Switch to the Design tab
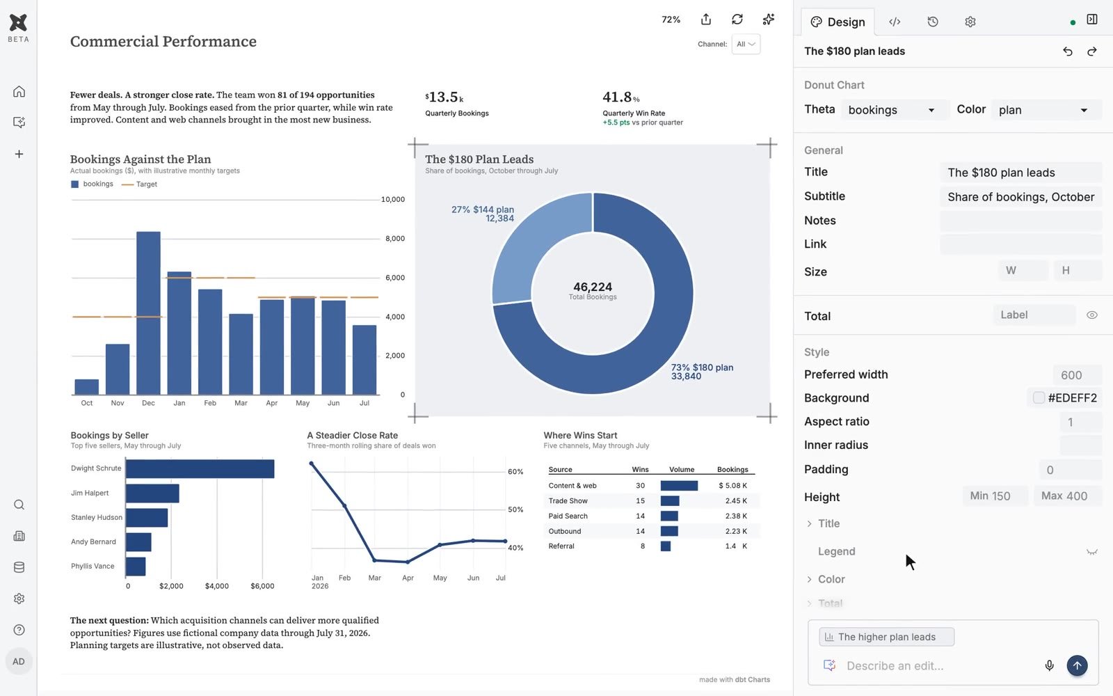This screenshot has height=696, width=1113. pyautogui.click(x=838, y=22)
